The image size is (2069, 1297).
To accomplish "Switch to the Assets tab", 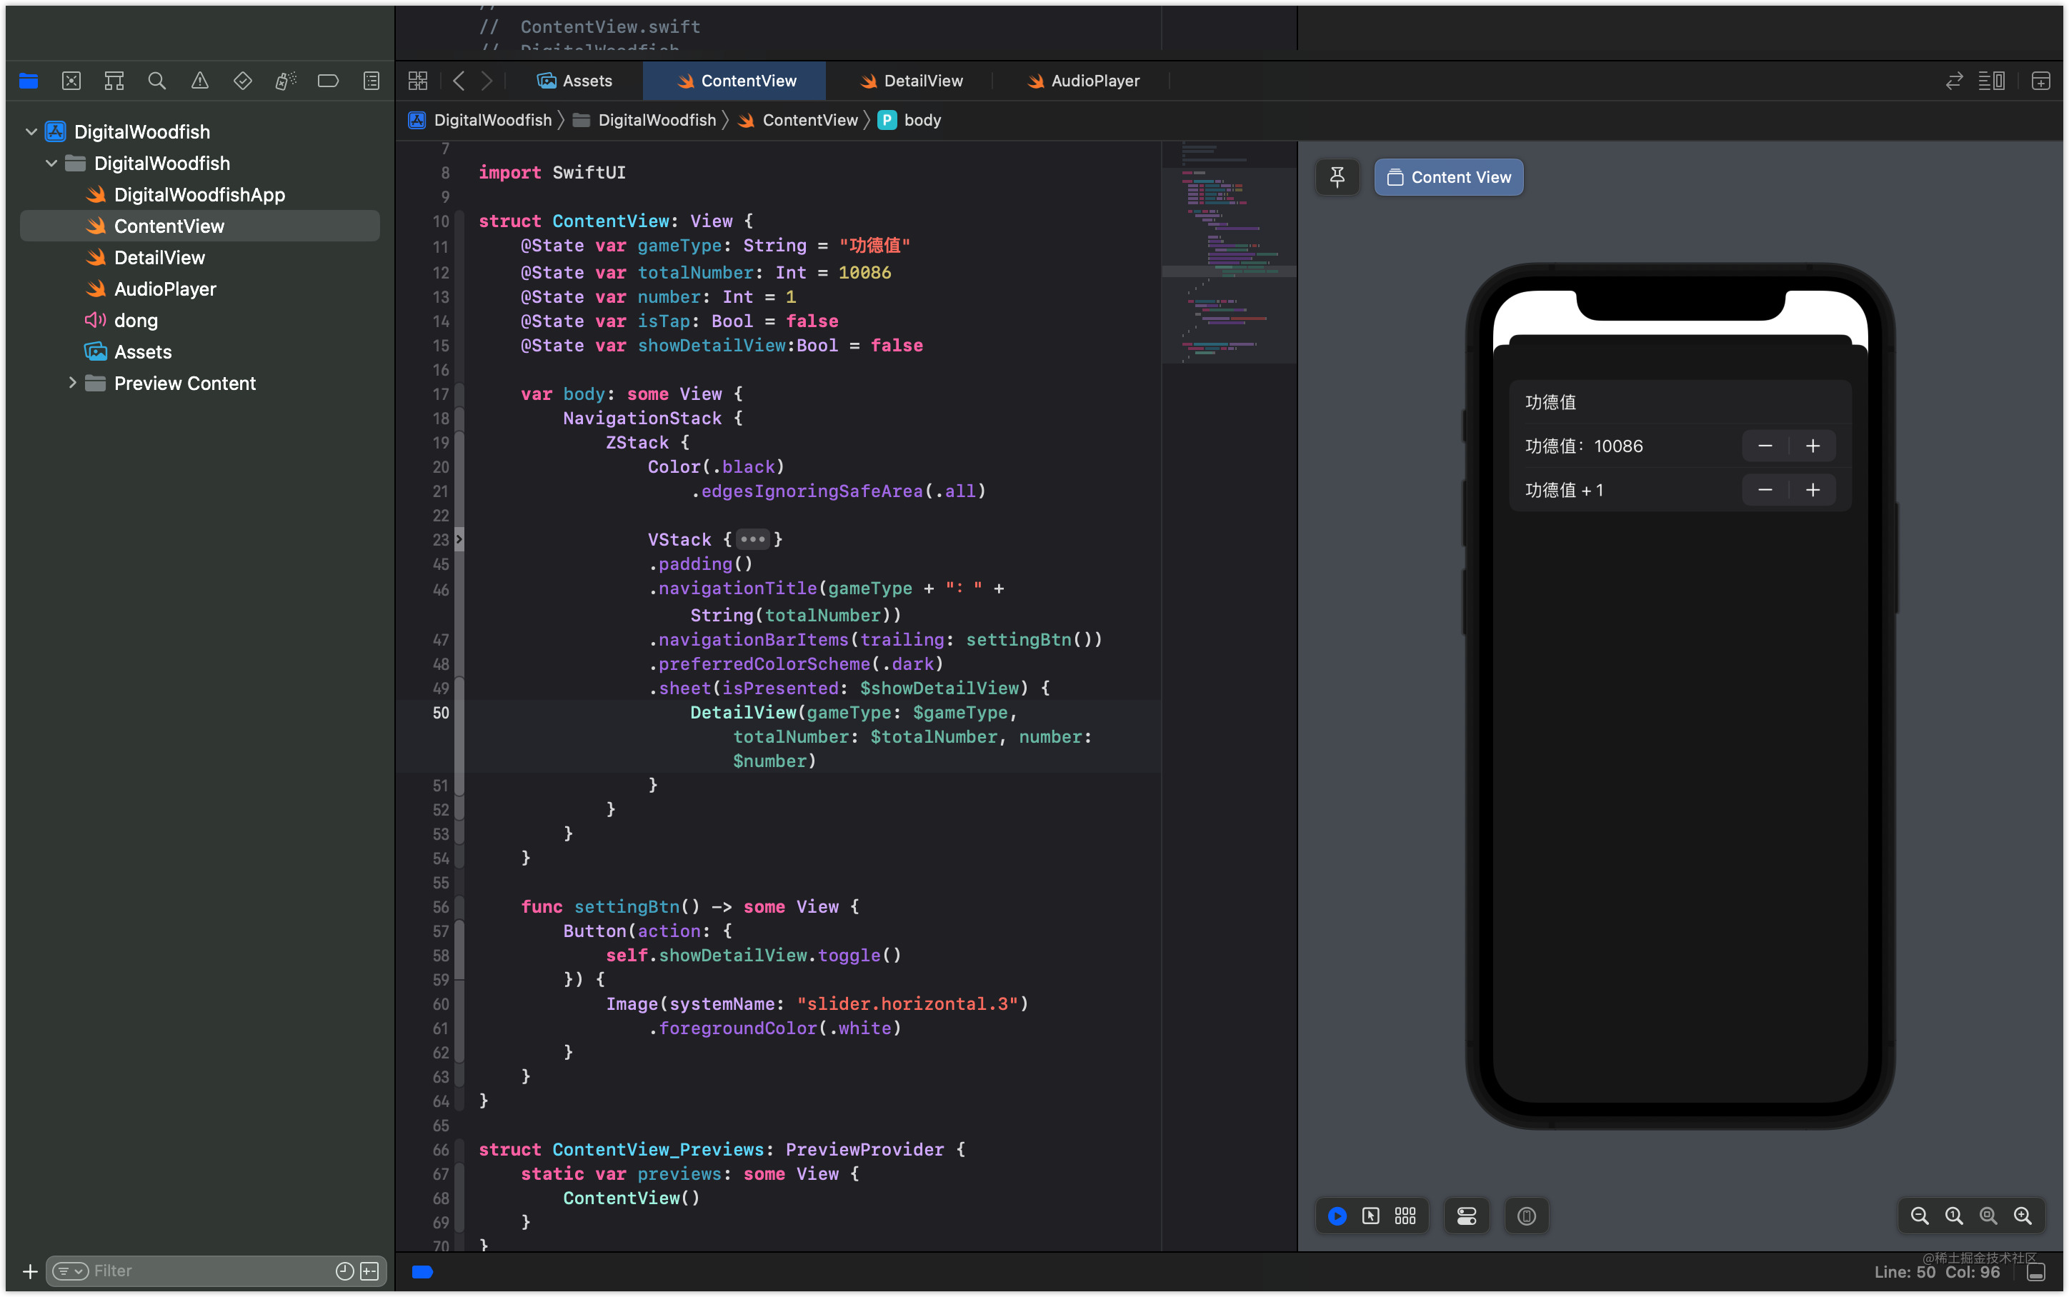I will [574, 81].
